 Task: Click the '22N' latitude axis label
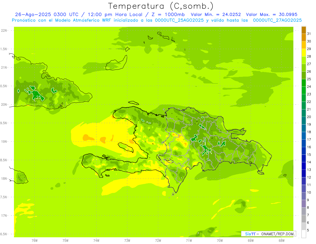pos(4,31)
